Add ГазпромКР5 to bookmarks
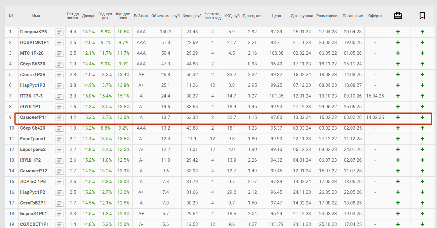The height and width of the screenshot is (228, 437). (422, 32)
